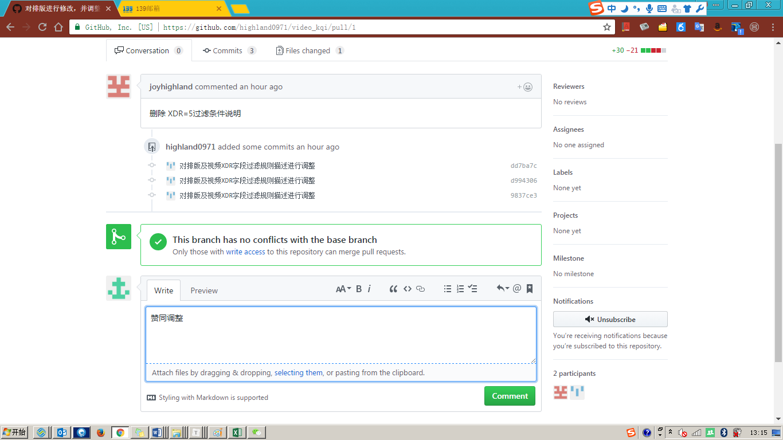Insert code snippet icon
Screen dimensions: 783x440
(408, 289)
